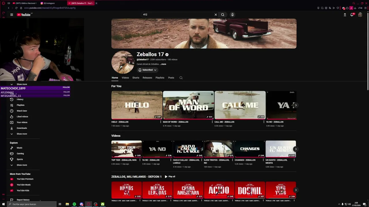This screenshot has height=207, width=369.
Task: Open the YouTube upload/create icon
Action: coord(345,15)
